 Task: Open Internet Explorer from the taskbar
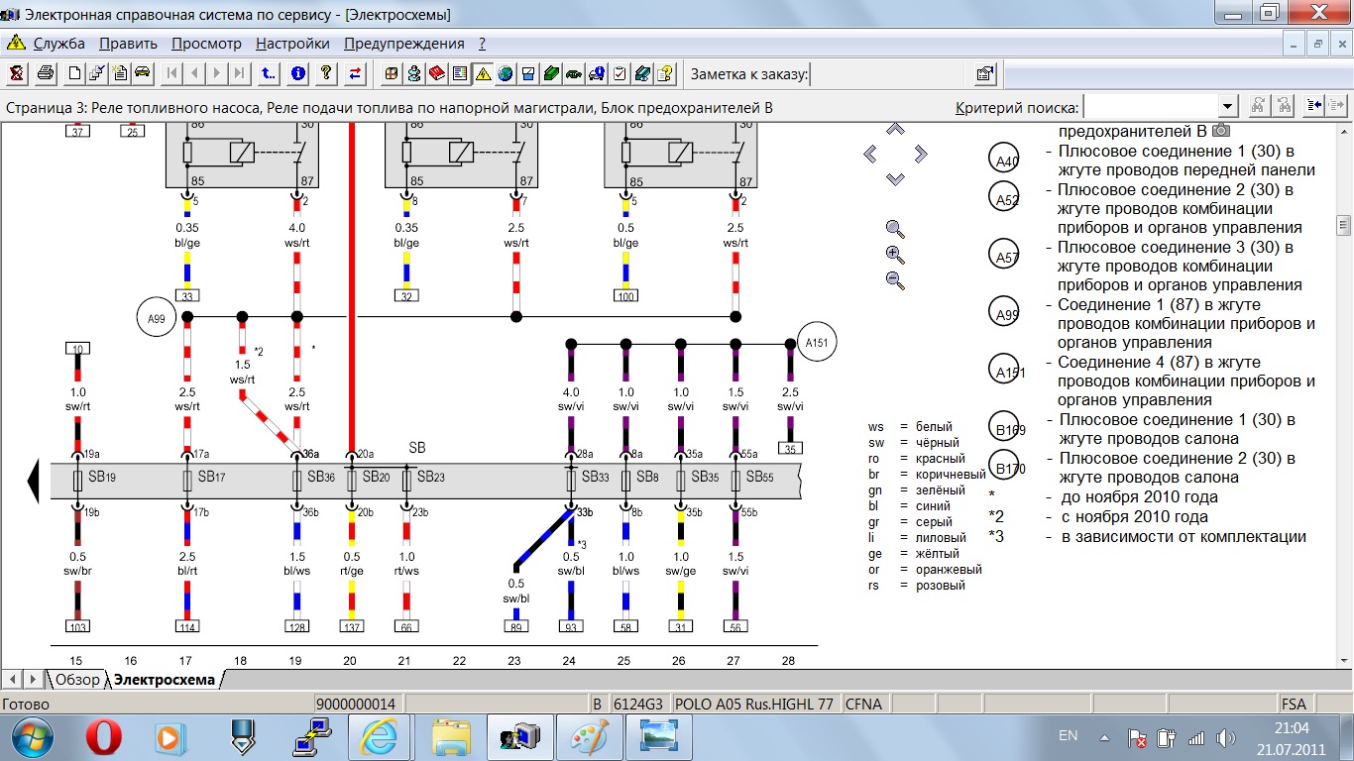[379, 737]
